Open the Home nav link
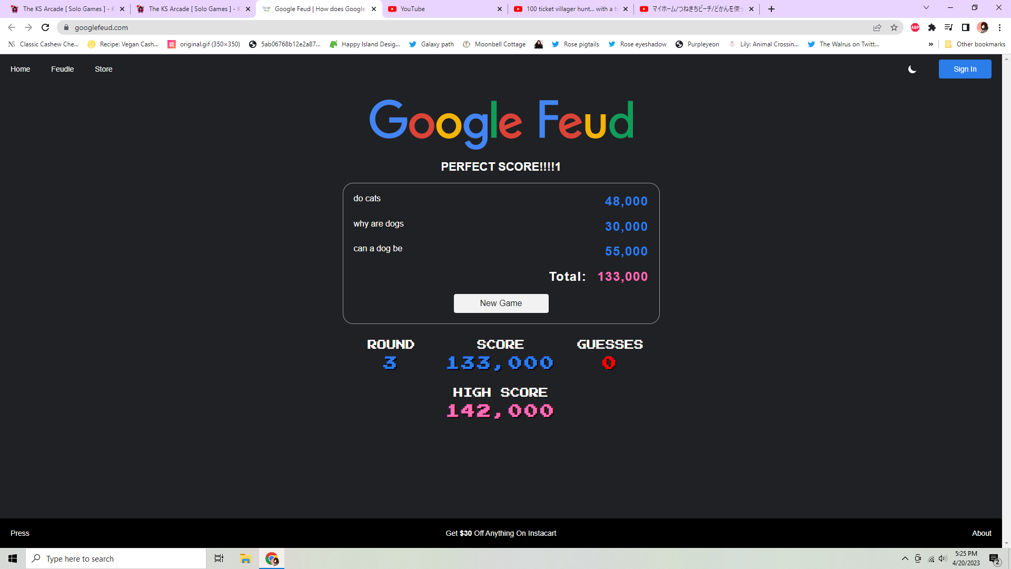This screenshot has height=569, width=1011. point(21,69)
